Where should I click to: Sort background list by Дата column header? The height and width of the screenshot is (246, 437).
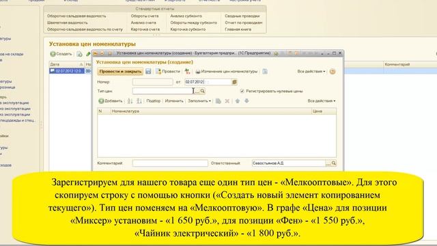coord(67,64)
